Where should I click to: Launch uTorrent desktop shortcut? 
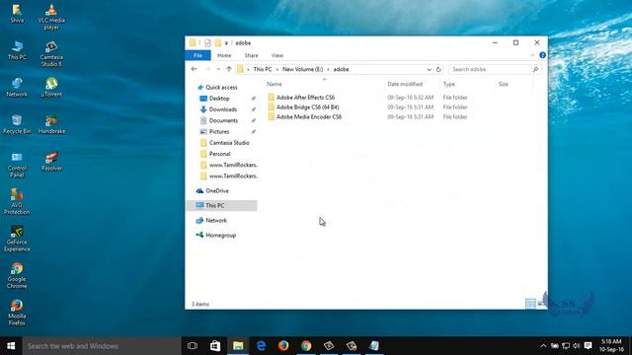51,88
